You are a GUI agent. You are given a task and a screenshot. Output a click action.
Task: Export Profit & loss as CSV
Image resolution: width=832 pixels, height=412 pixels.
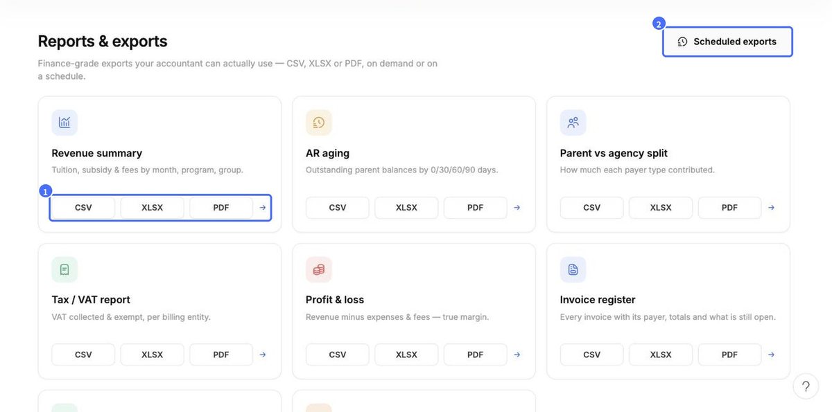[x=338, y=355]
